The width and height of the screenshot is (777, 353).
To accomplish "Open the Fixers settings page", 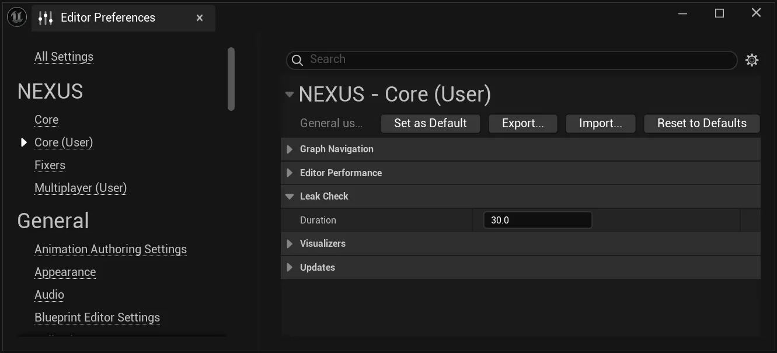I will tap(50, 165).
